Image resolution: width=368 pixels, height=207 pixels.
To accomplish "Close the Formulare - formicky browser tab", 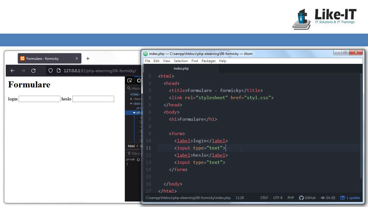I will point(77,59).
